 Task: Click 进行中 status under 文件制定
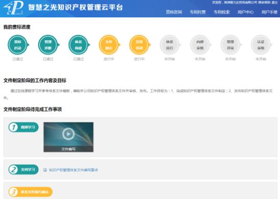(109, 59)
